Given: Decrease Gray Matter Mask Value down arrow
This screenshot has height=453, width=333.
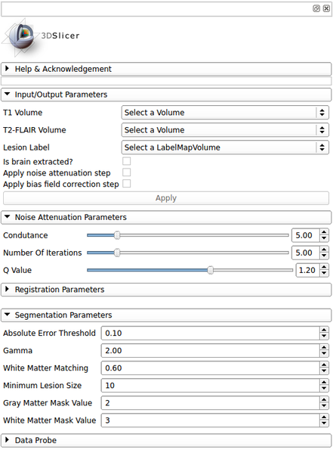Looking at the screenshot, I should [x=324, y=406].
